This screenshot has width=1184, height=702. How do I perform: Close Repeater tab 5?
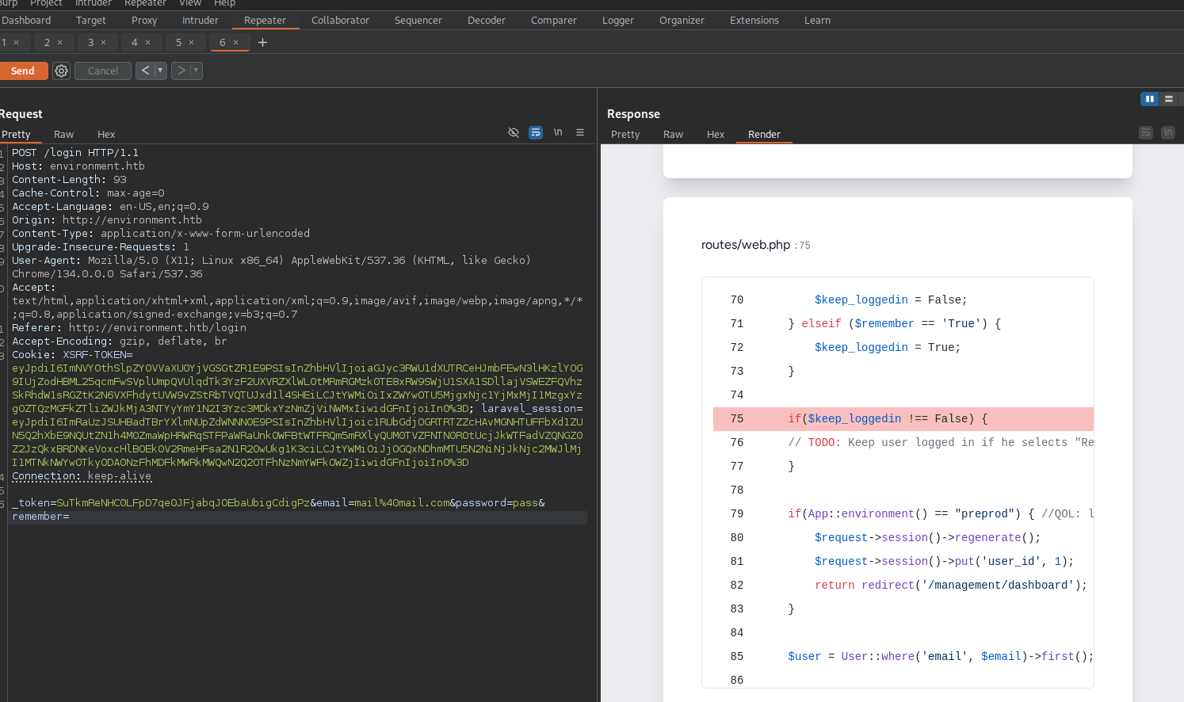pos(191,42)
